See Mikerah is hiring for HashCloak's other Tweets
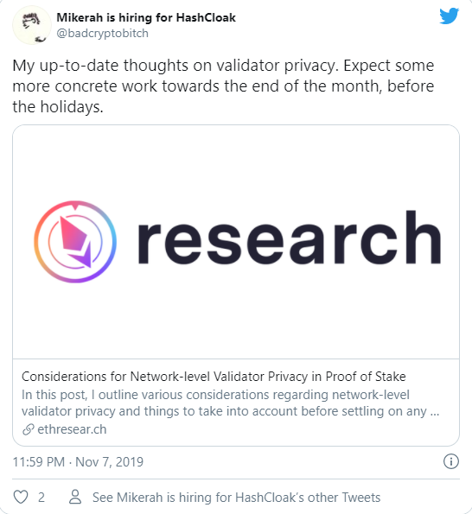The height and width of the screenshot is (514, 472). [x=237, y=498]
